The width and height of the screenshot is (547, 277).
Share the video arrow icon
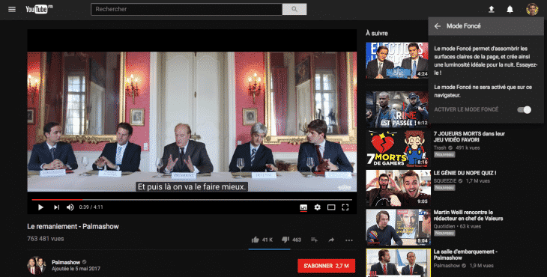(331, 240)
